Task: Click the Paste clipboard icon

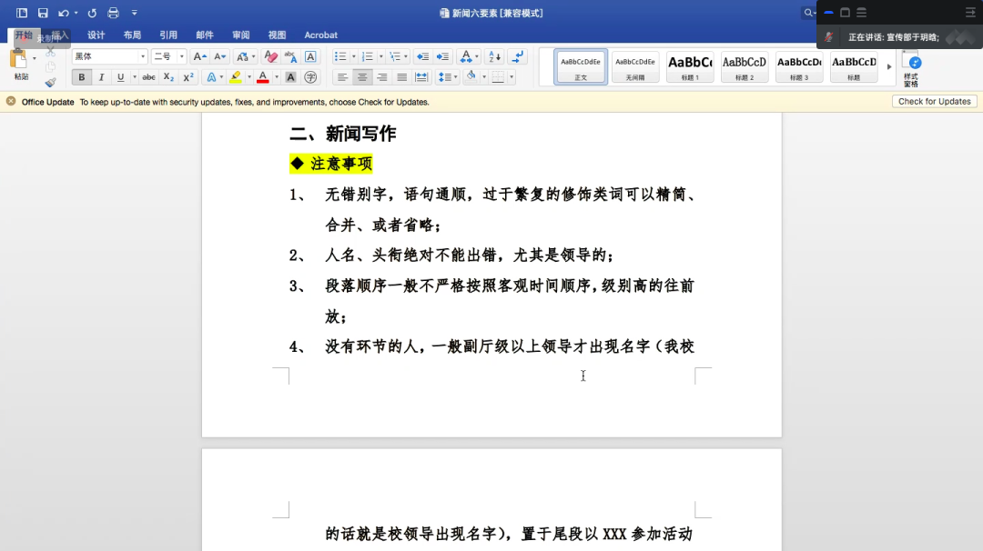Action: [18, 59]
